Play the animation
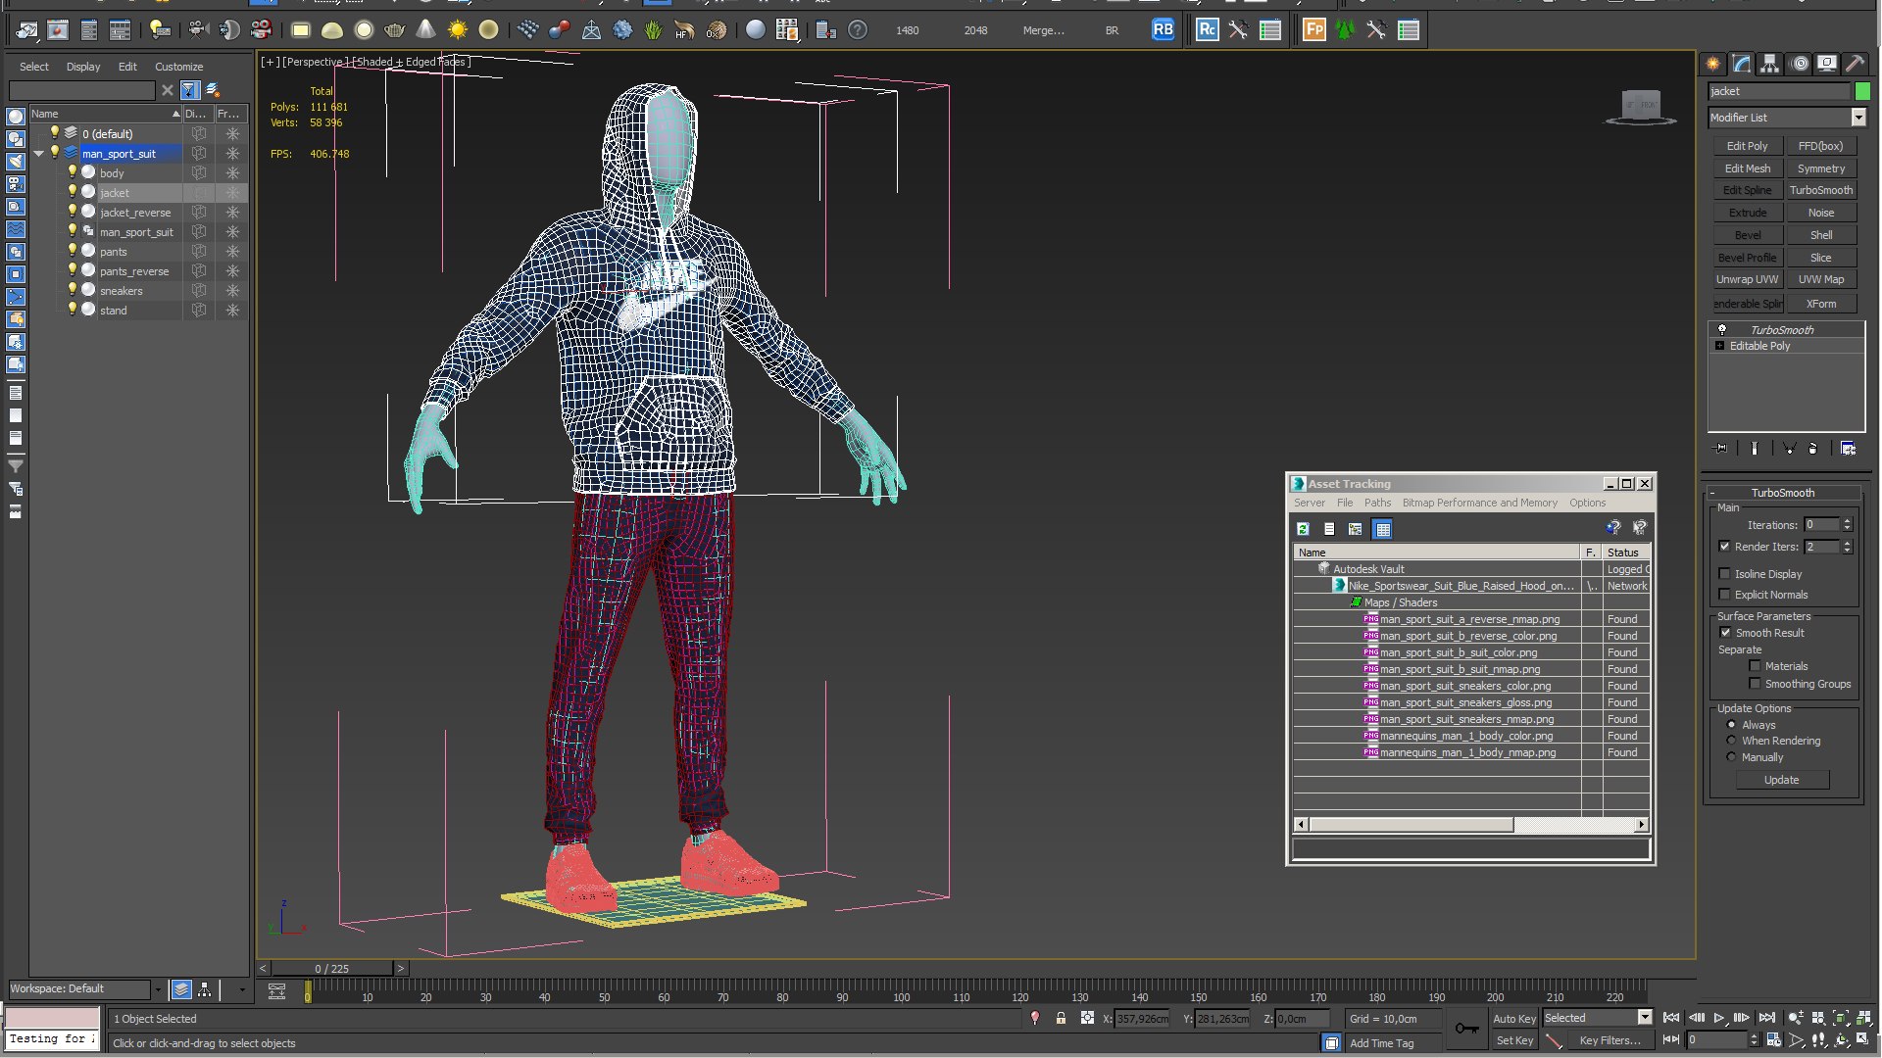 pyautogui.click(x=1719, y=1019)
